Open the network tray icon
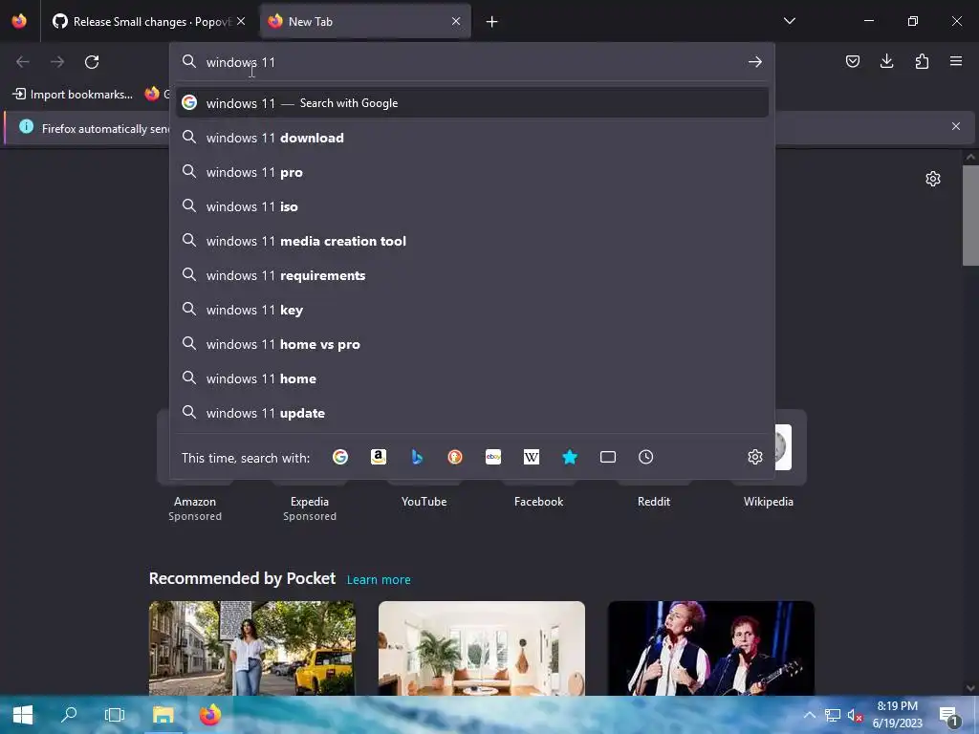Viewport: 979px width, 734px height. (x=833, y=715)
